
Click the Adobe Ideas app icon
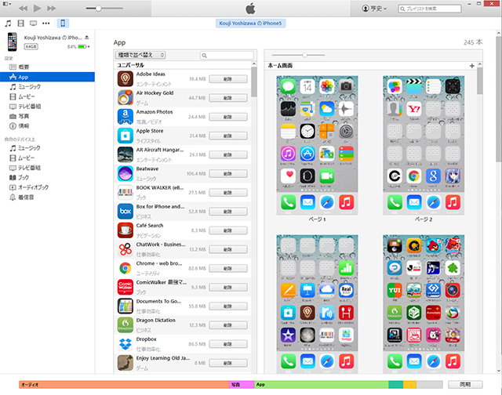coord(125,78)
